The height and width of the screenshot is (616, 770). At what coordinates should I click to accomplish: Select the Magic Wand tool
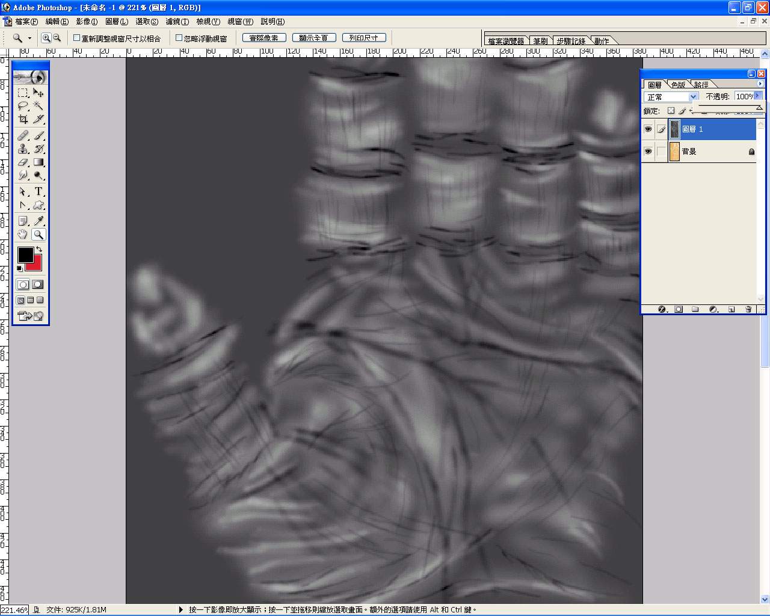(38, 106)
